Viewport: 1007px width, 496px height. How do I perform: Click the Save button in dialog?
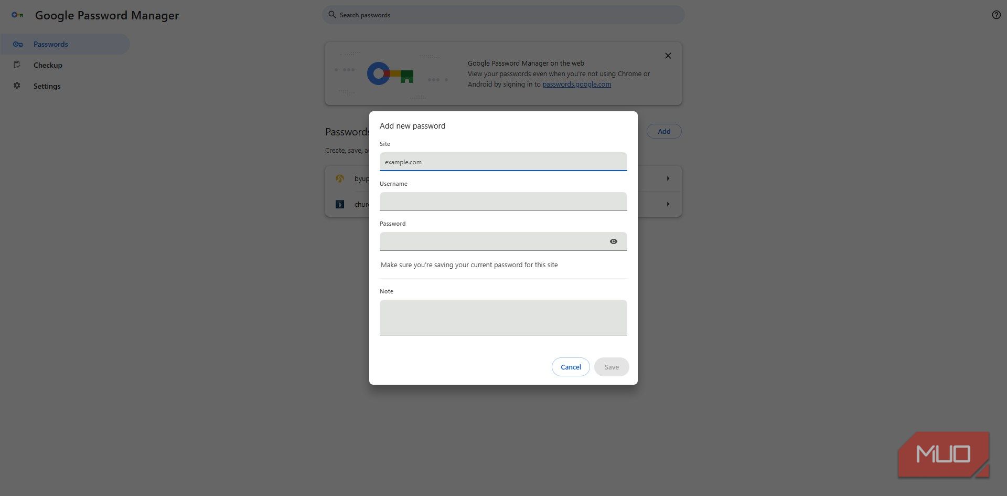click(x=612, y=367)
